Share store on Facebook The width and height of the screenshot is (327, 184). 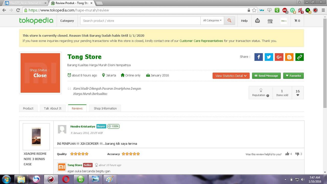259,57
